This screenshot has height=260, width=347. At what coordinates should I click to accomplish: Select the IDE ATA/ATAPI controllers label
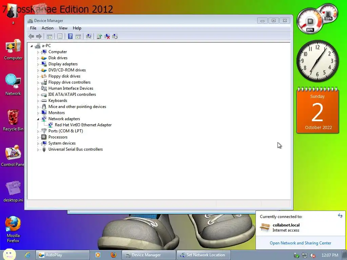[72, 94]
